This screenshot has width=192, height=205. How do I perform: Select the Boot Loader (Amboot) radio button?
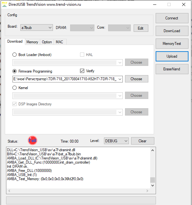click(x=14, y=55)
